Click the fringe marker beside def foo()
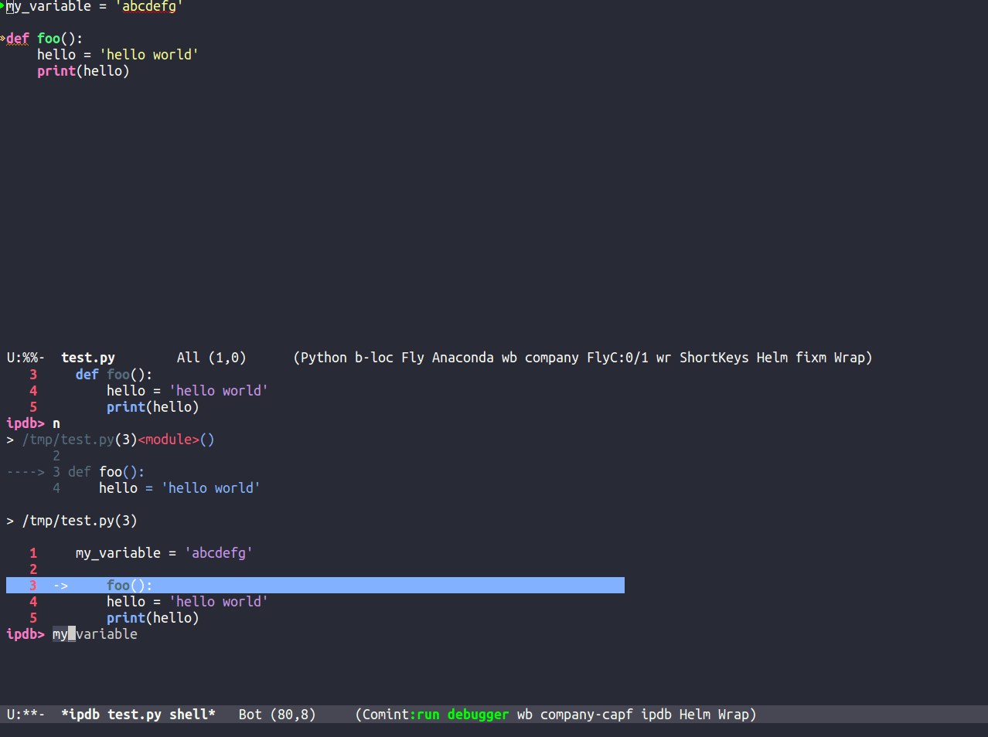988x737 pixels. [3, 38]
